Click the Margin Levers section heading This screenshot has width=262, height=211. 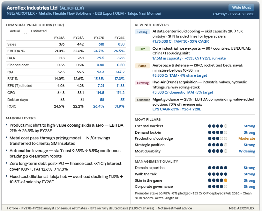[21, 118]
